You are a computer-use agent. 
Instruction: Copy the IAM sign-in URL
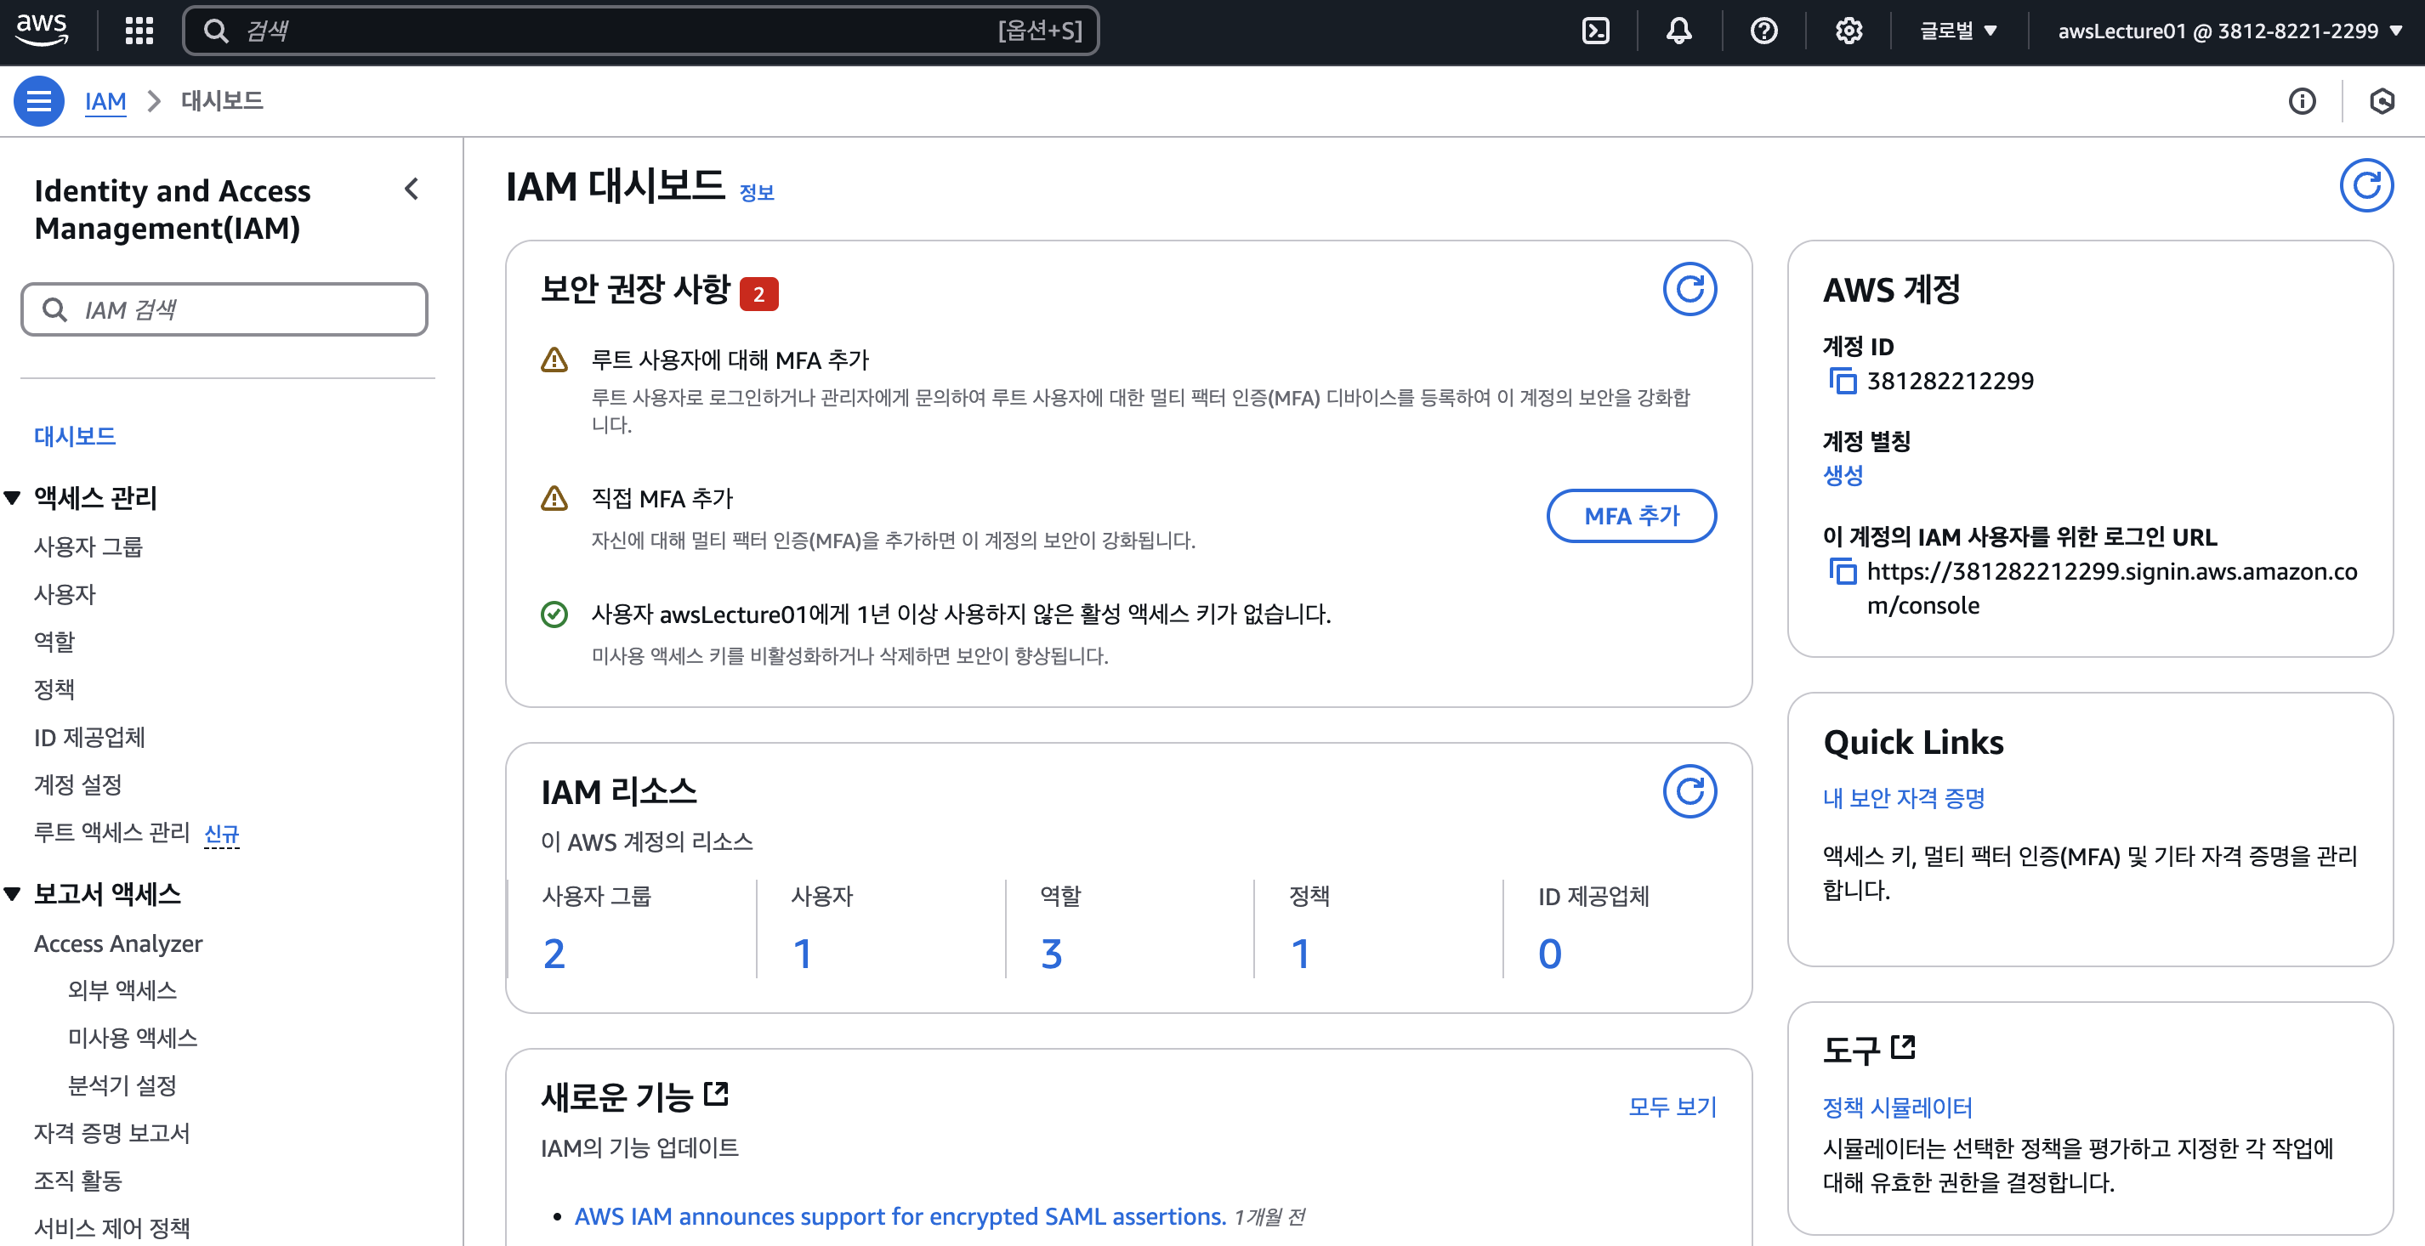[1843, 571]
